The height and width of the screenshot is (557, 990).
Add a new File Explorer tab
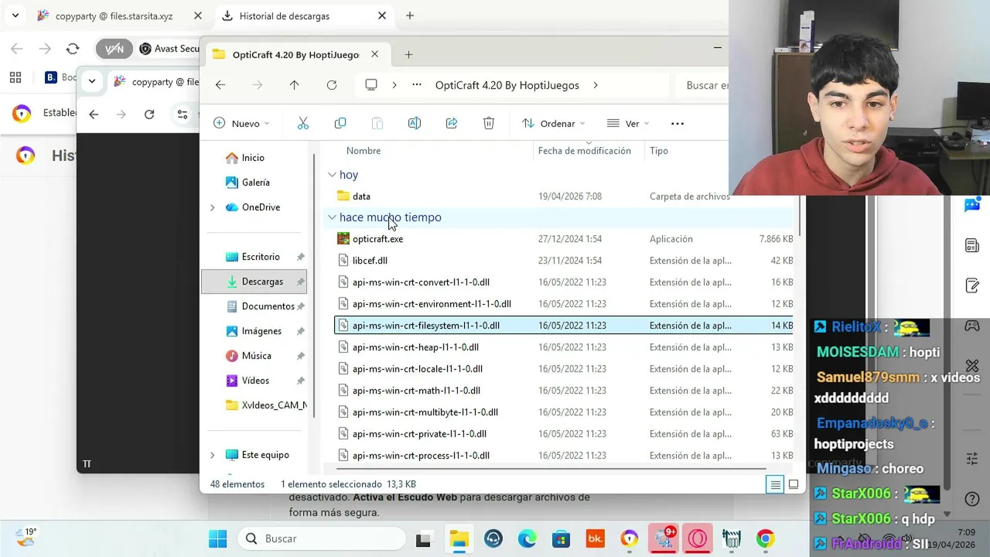pyautogui.click(x=408, y=55)
